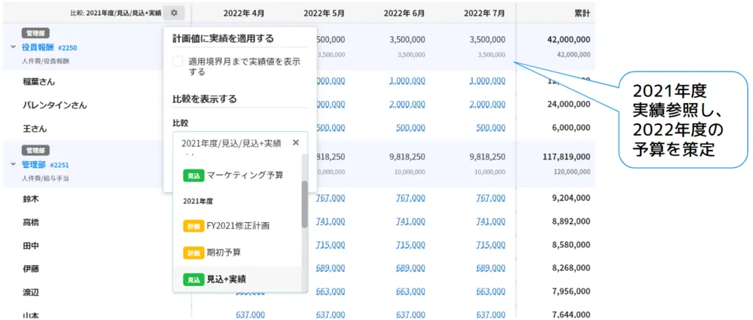Collapse the 管理部 #2251 row group
The width and height of the screenshot is (753, 320).
pos(13,164)
